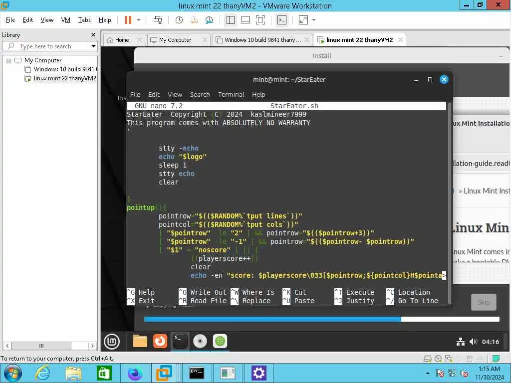Revert VM to previous snapshot

pos(194,20)
